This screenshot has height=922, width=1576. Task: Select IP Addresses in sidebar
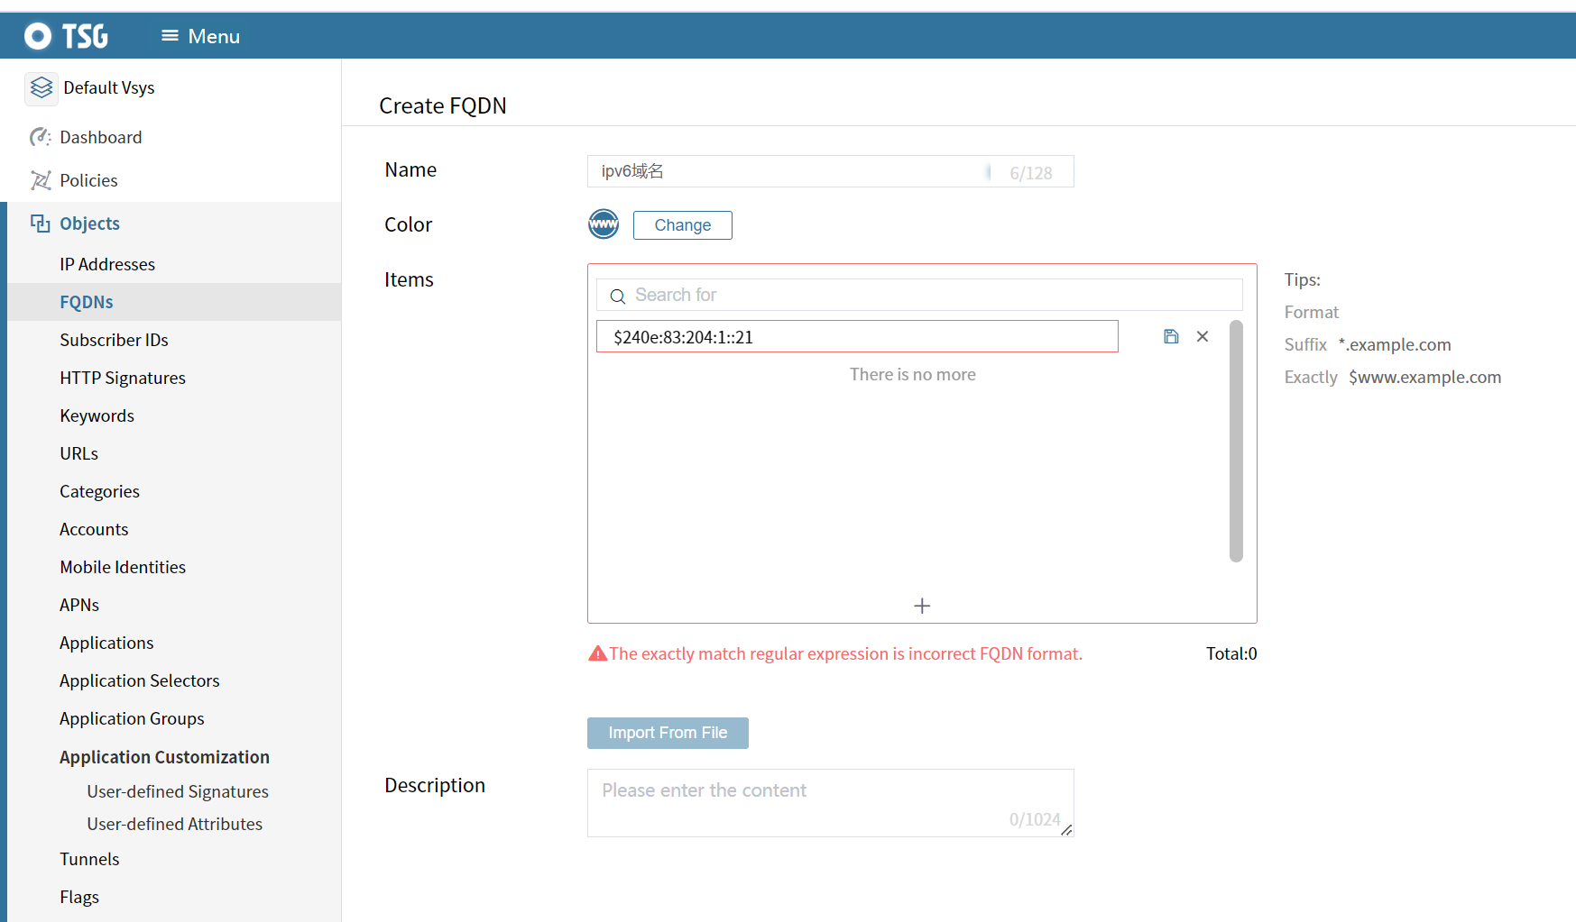click(x=107, y=264)
